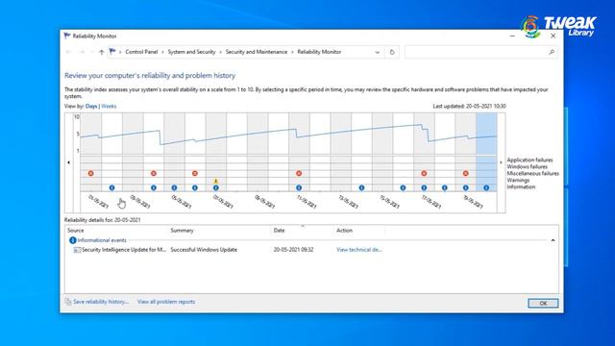Click the red failure icon for 17-05-2021
The image size is (615, 346).
(x=424, y=173)
